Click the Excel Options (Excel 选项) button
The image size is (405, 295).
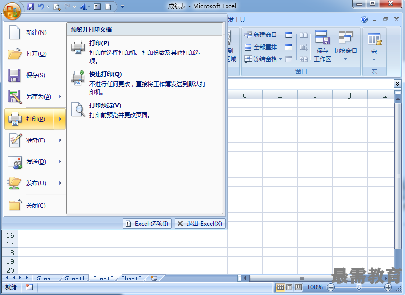pyautogui.click(x=147, y=224)
